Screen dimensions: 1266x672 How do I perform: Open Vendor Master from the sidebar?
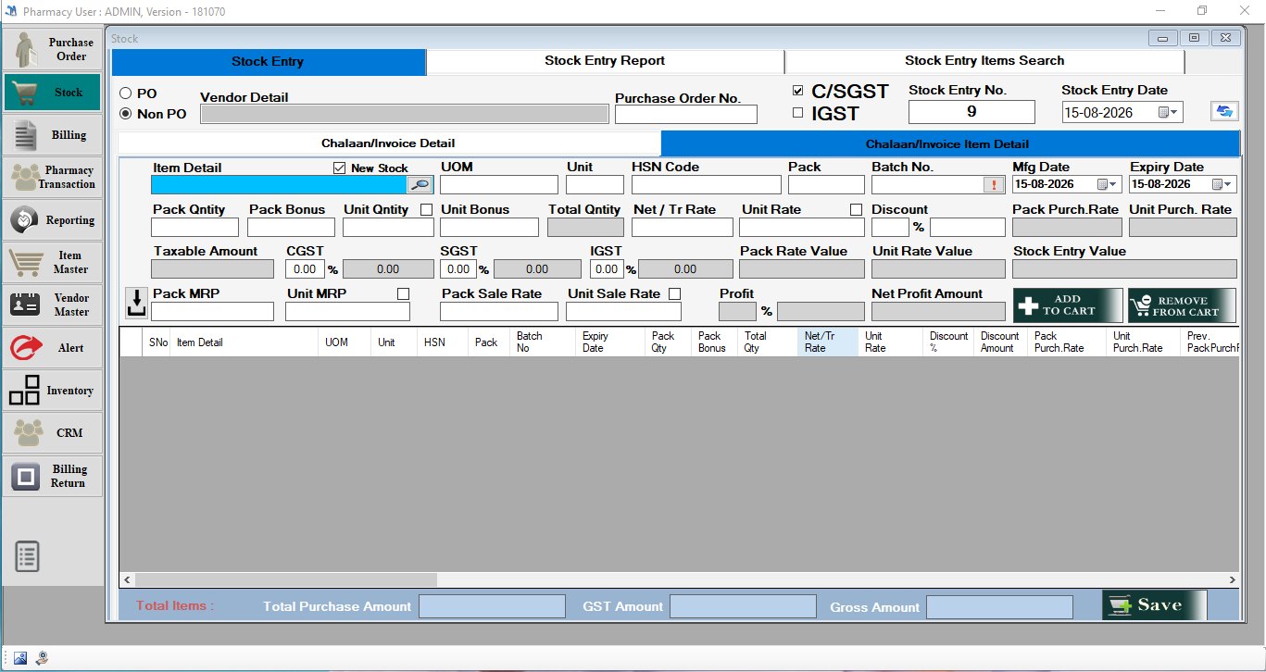[x=53, y=305]
